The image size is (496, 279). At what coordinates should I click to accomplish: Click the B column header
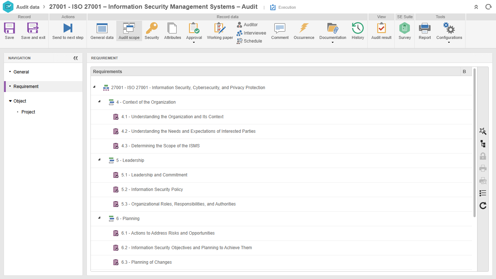(x=466, y=72)
